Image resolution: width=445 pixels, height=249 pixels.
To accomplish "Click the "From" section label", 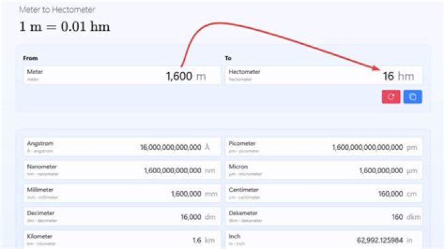I will click(x=30, y=58).
